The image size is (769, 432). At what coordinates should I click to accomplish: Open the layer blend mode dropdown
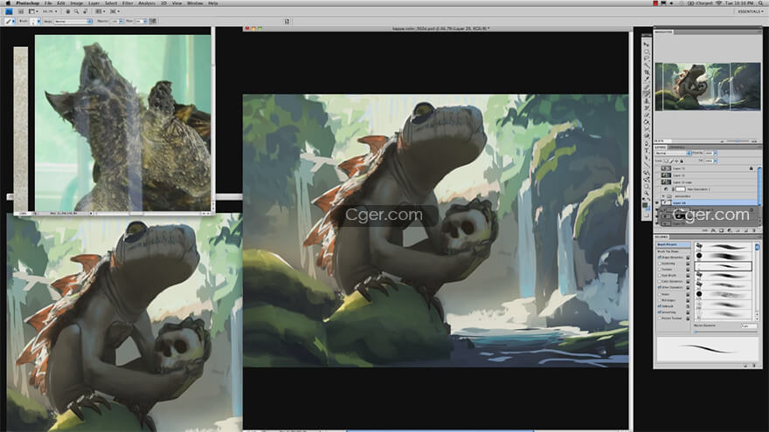point(674,154)
